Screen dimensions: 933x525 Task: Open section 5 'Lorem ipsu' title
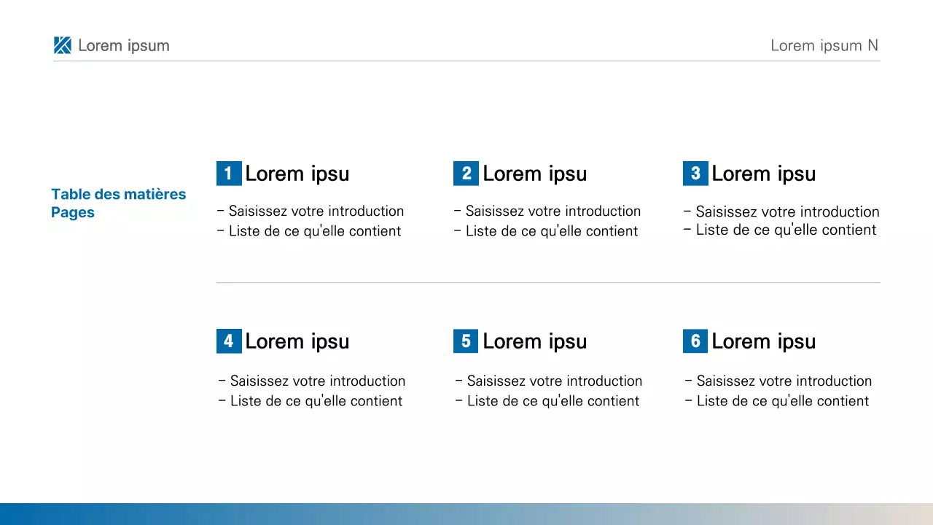pyautogui.click(x=535, y=341)
